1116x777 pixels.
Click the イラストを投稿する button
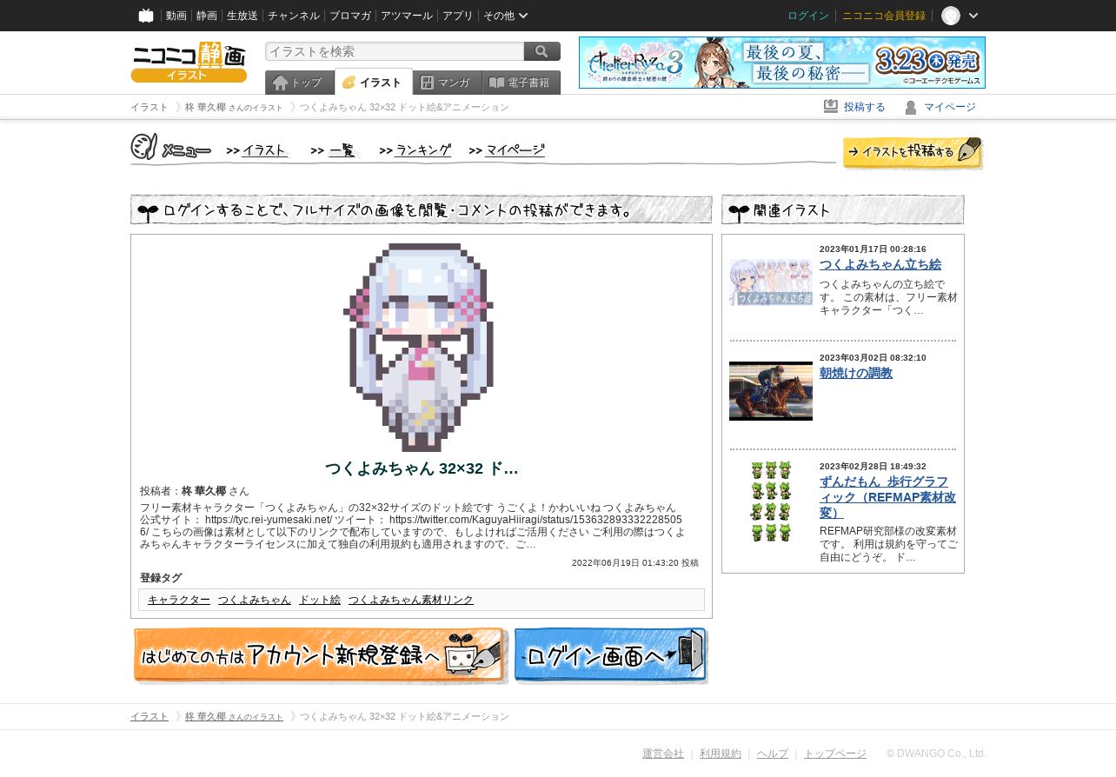[913, 152]
